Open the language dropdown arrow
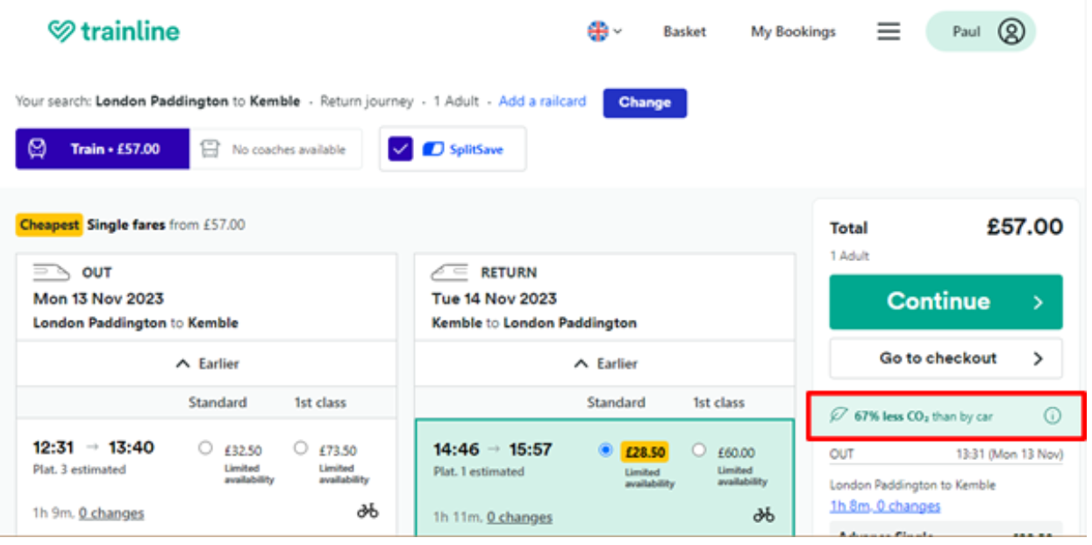The width and height of the screenshot is (1092, 545). (x=617, y=32)
